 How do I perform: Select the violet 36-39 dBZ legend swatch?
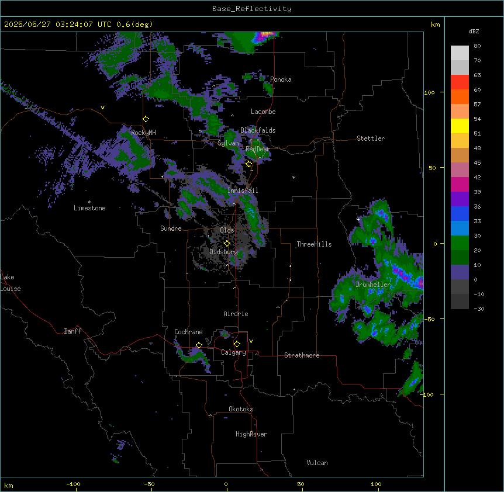460,199
